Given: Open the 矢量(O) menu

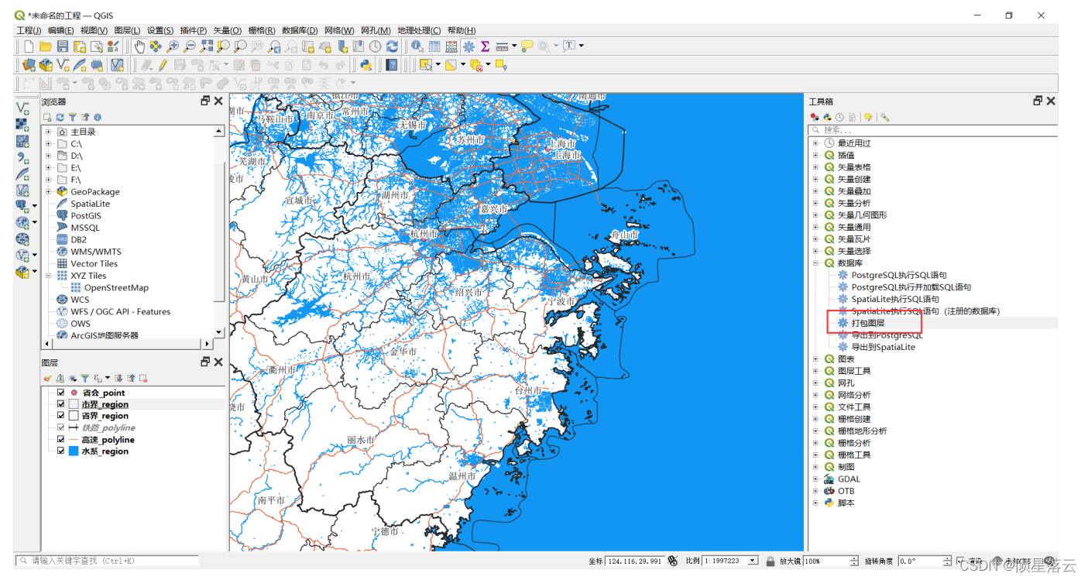Looking at the screenshot, I should point(226,29).
